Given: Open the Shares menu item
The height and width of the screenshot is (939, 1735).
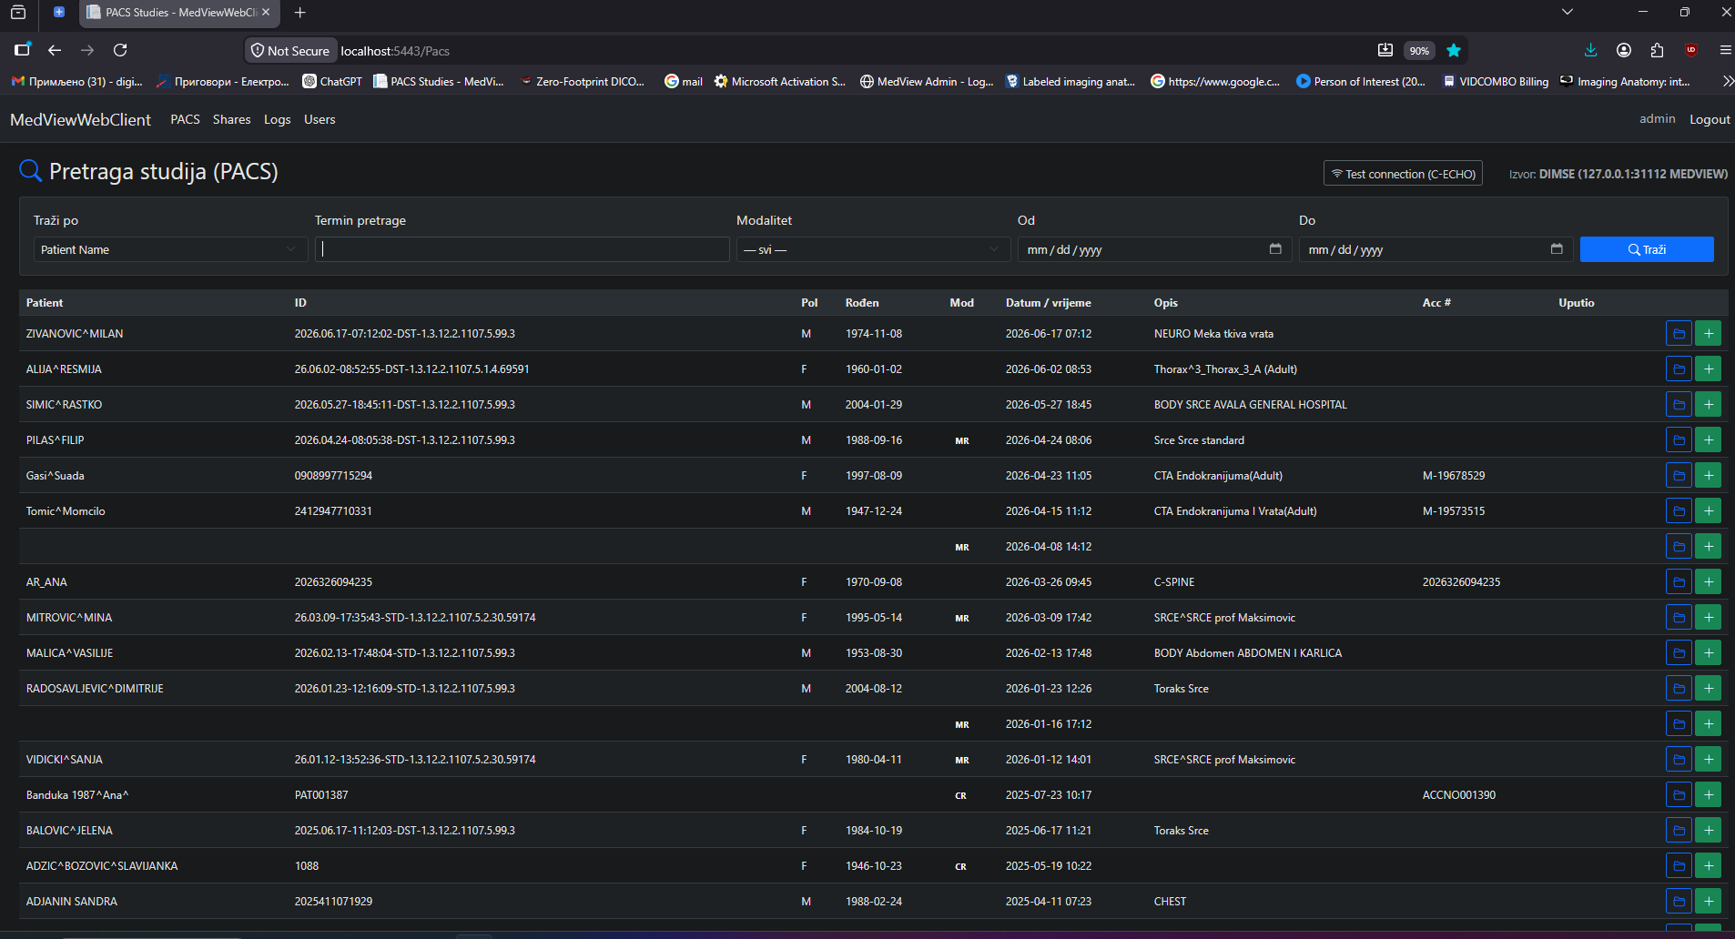Looking at the screenshot, I should (x=231, y=119).
